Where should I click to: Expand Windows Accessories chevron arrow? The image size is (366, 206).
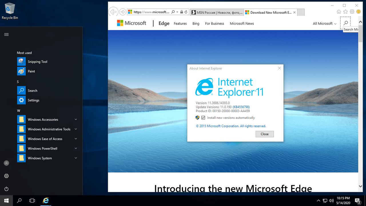[x=76, y=119]
